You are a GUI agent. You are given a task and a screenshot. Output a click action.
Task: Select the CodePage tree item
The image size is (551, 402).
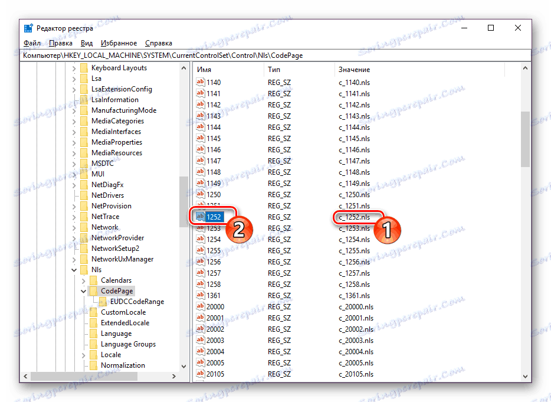(x=117, y=291)
